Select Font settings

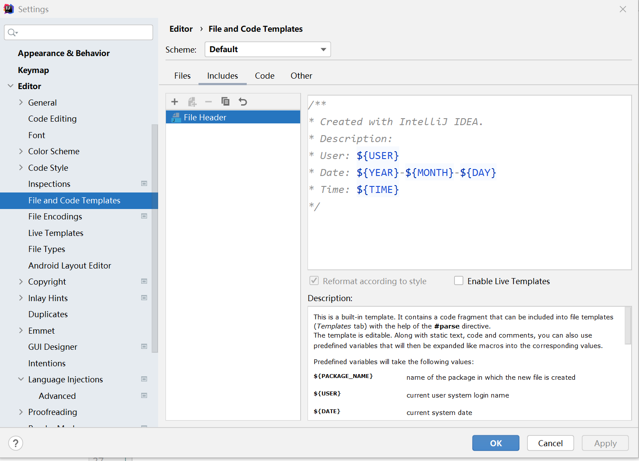(37, 135)
